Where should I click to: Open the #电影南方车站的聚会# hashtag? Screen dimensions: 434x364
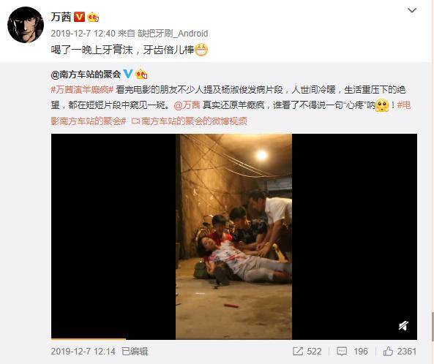(231, 113)
